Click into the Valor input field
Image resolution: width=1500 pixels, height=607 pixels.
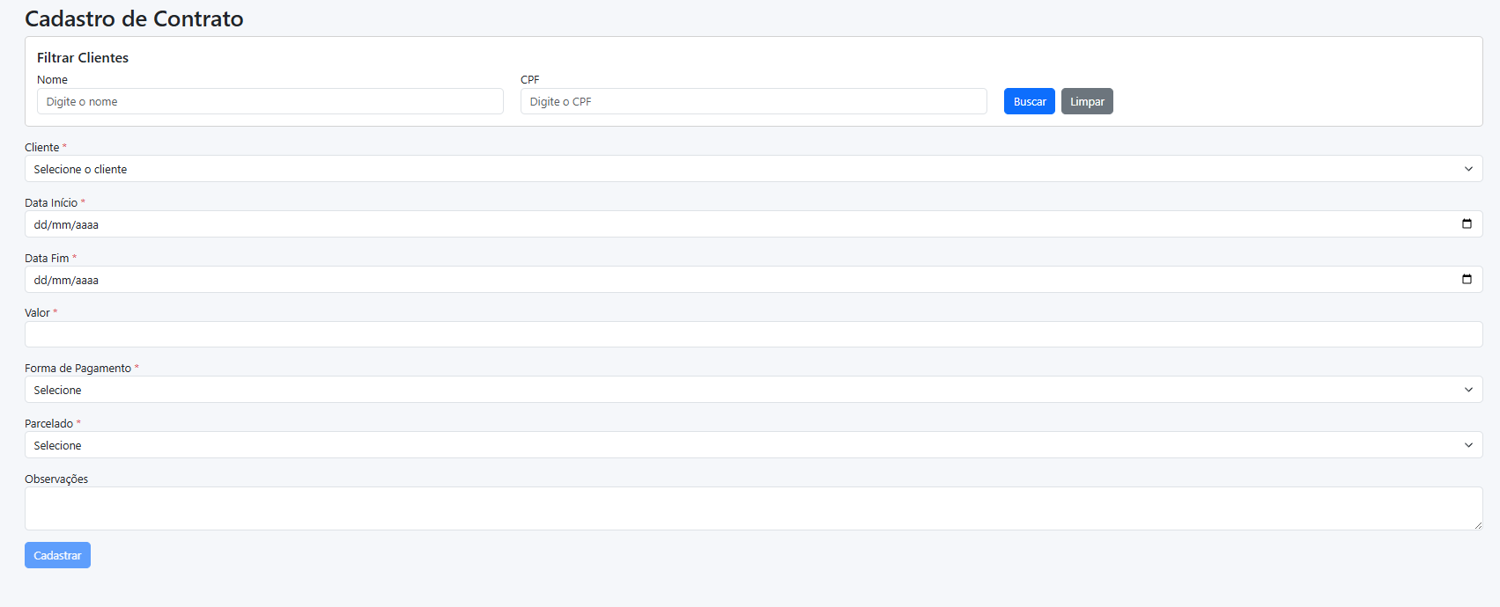pyautogui.click(x=753, y=334)
